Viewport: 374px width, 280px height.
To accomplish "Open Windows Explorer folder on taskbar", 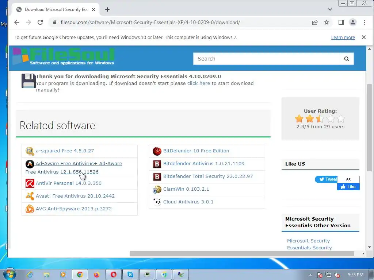I will coord(46,275).
